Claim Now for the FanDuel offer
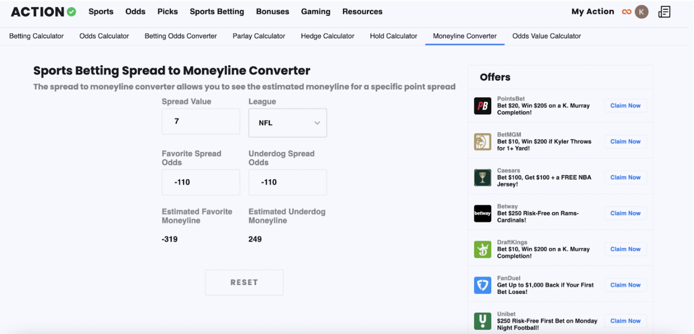Screen dimensions: 694x334 coord(625,285)
